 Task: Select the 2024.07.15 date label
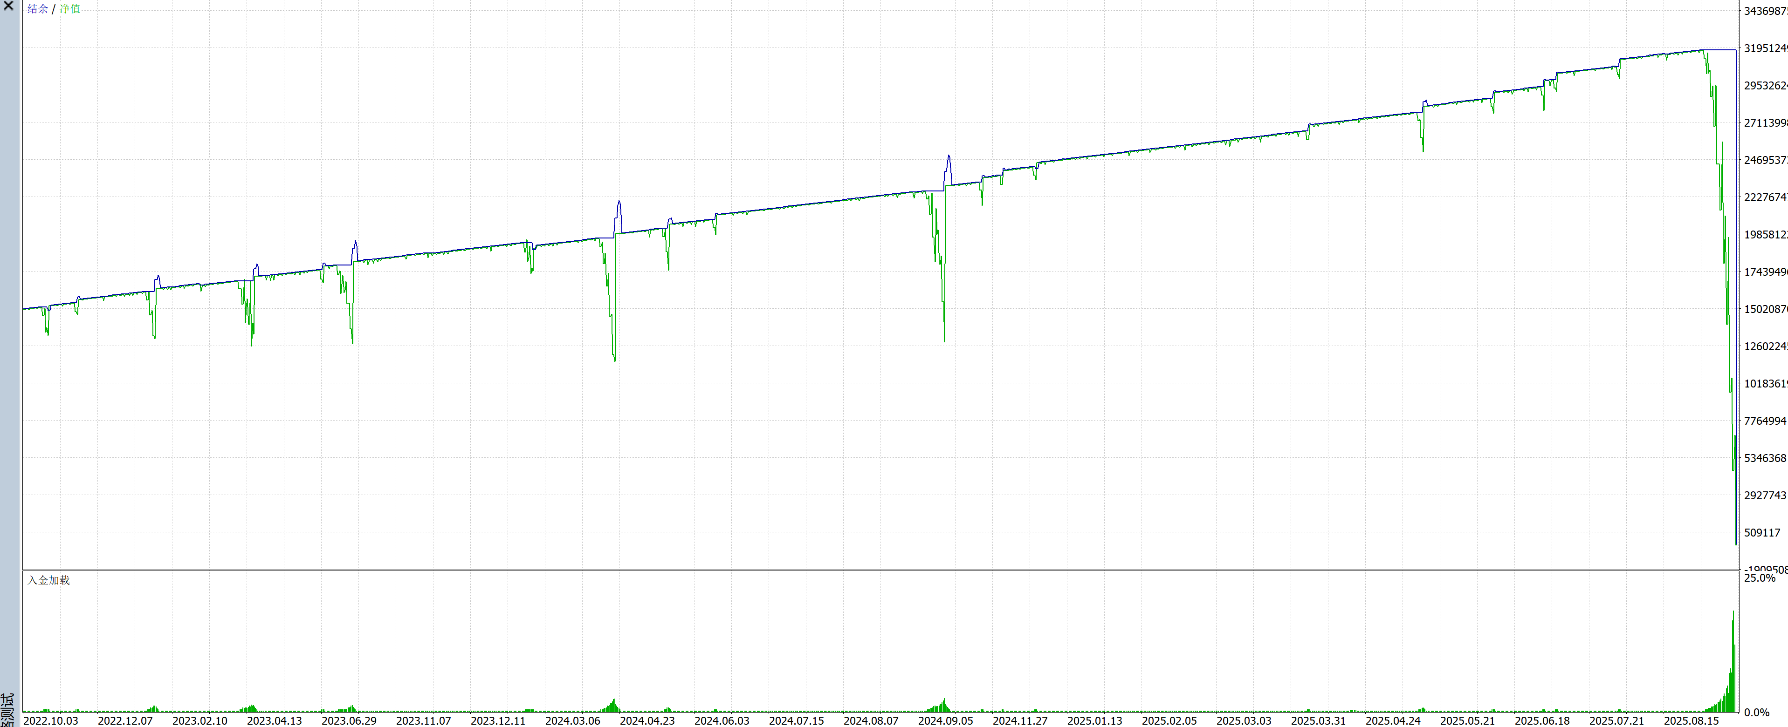coord(797,720)
